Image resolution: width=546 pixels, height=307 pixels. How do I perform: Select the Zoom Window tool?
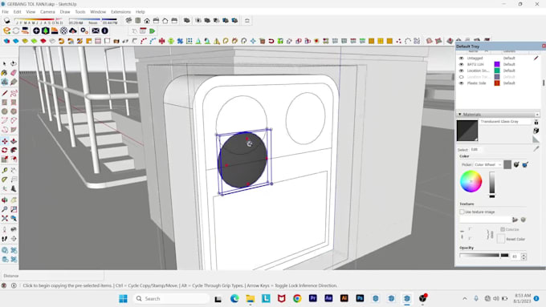(x=14, y=209)
